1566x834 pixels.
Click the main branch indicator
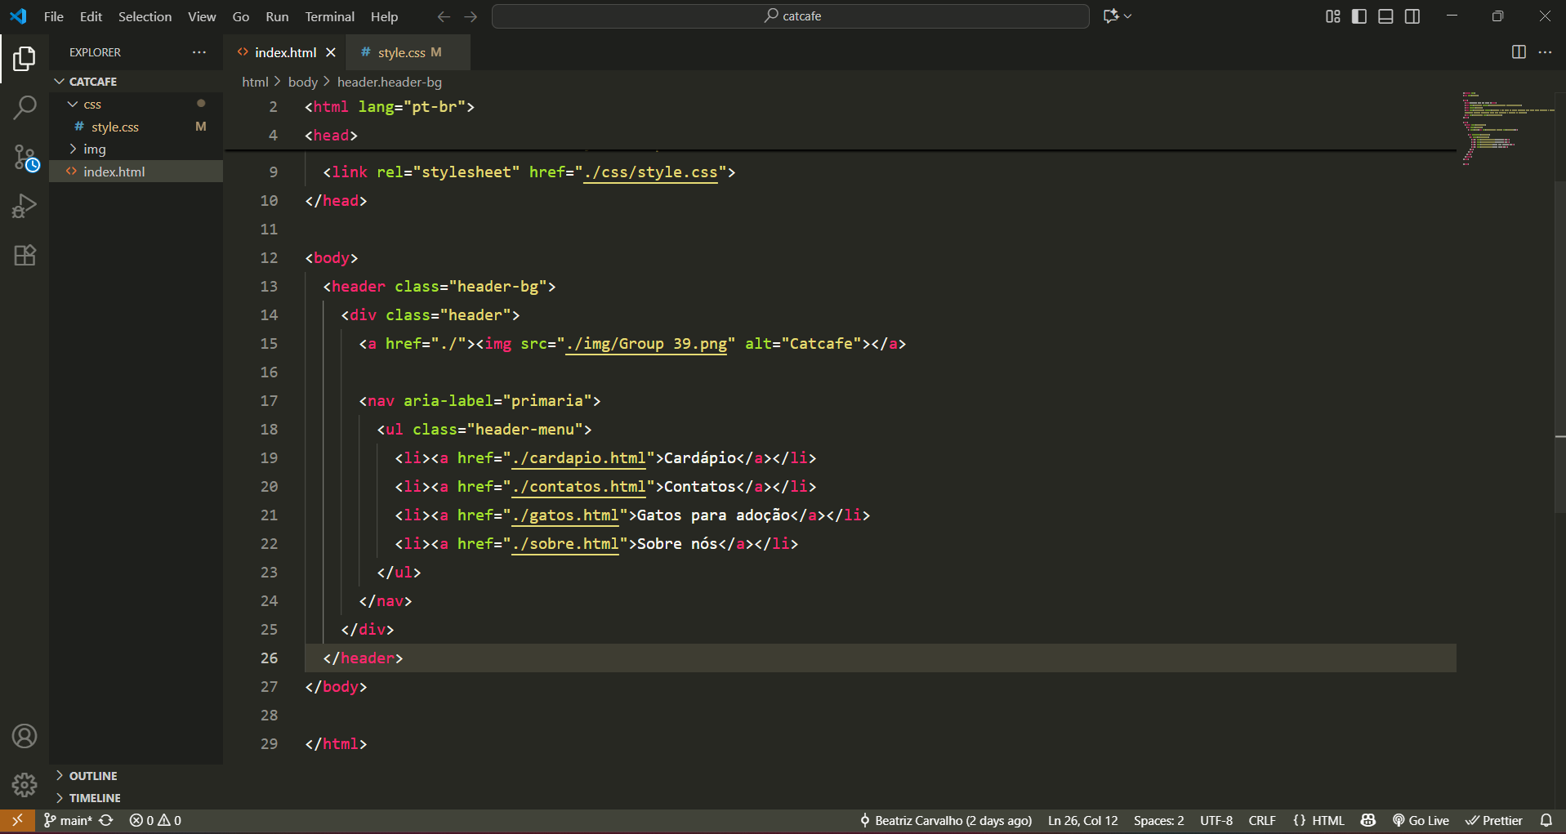click(69, 820)
